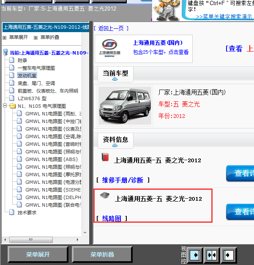Click the 返回上一页 link
This screenshot has height=265, width=254.
click(111, 28)
